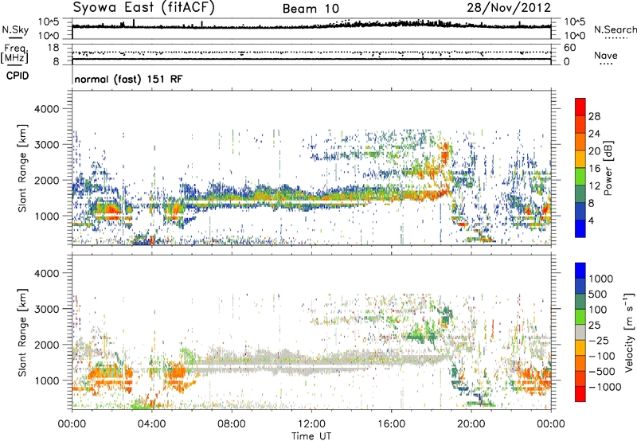Click the "12" label on Power colorbar
The width and height of the screenshot is (637, 441).
(x=594, y=186)
